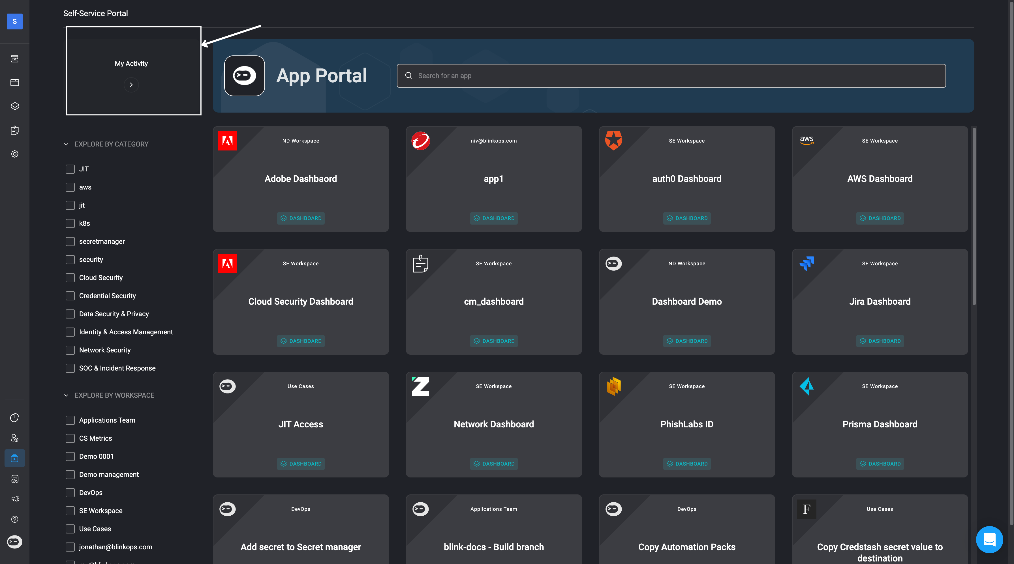The width and height of the screenshot is (1014, 564).
Task: Expand My Activity with the arrow button
Action: (131, 85)
